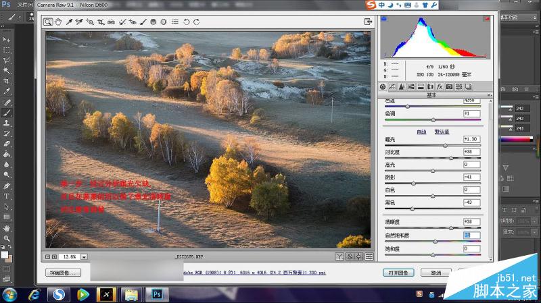
Task: Open the Basic panel options menu
Action: pos(489,95)
